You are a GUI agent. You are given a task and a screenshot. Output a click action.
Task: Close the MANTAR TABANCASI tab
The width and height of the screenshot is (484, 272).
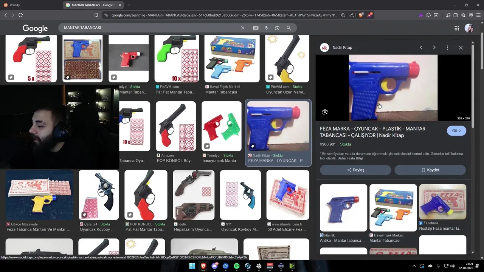120,5
